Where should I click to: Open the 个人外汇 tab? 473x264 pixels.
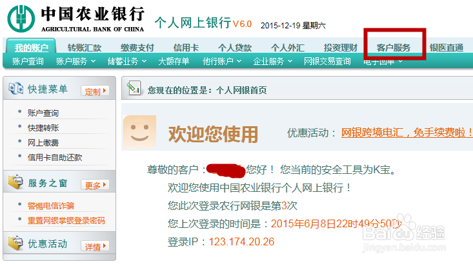(x=288, y=48)
